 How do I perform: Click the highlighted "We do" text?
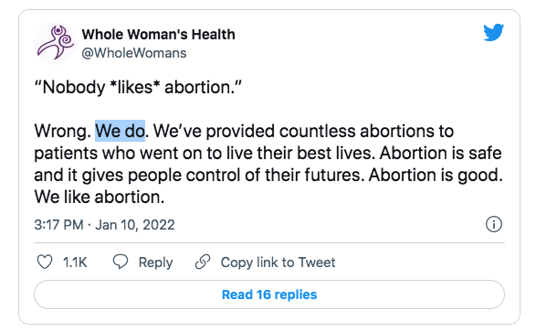[x=120, y=131]
